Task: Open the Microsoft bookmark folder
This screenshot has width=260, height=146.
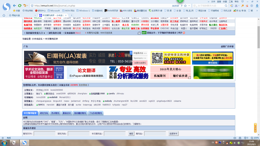Action: coord(54,11)
